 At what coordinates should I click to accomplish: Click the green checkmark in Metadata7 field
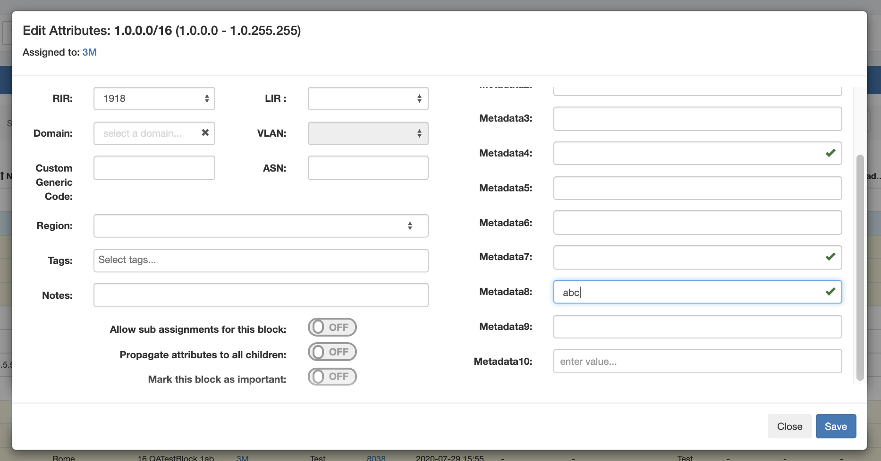[x=830, y=257]
